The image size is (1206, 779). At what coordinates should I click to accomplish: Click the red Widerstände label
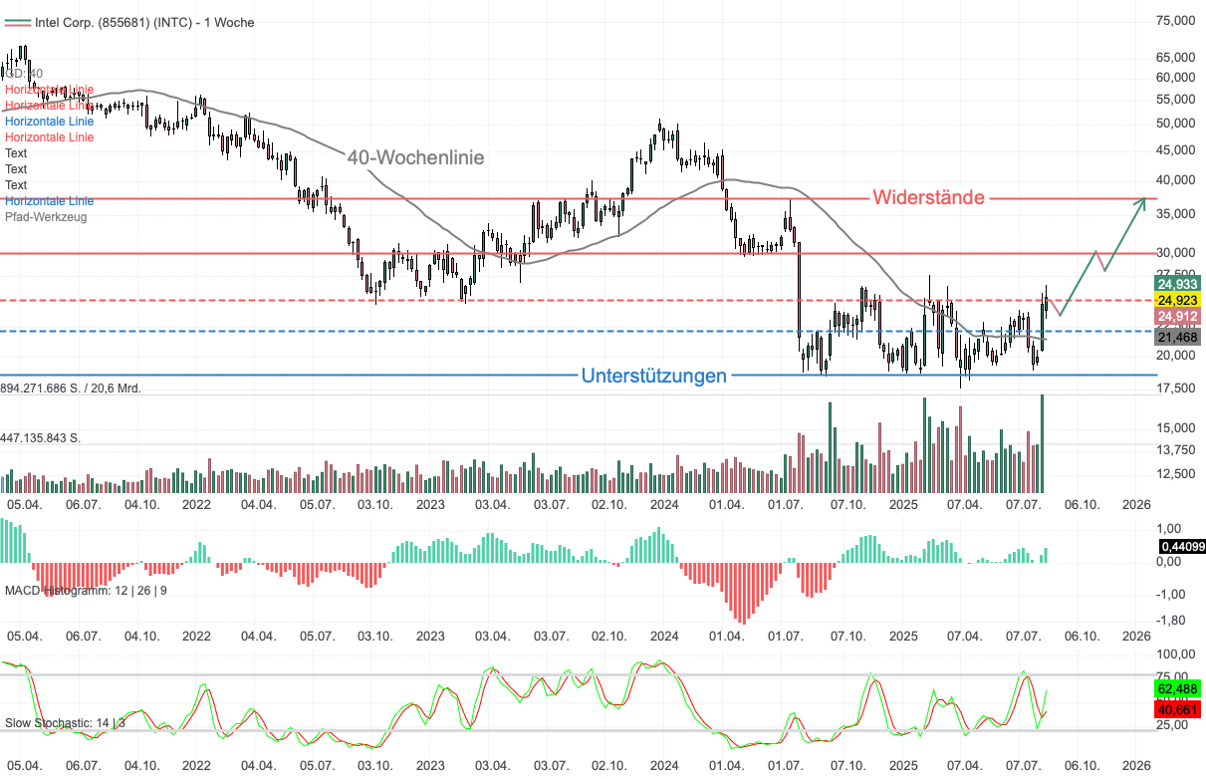(x=928, y=197)
